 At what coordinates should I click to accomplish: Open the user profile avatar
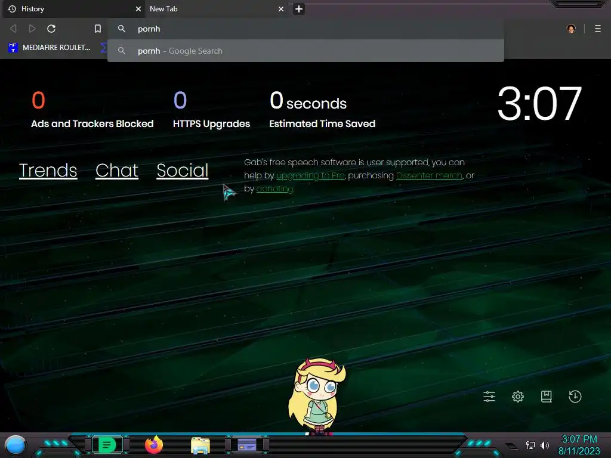pyautogui.click(x=571, y=29)
